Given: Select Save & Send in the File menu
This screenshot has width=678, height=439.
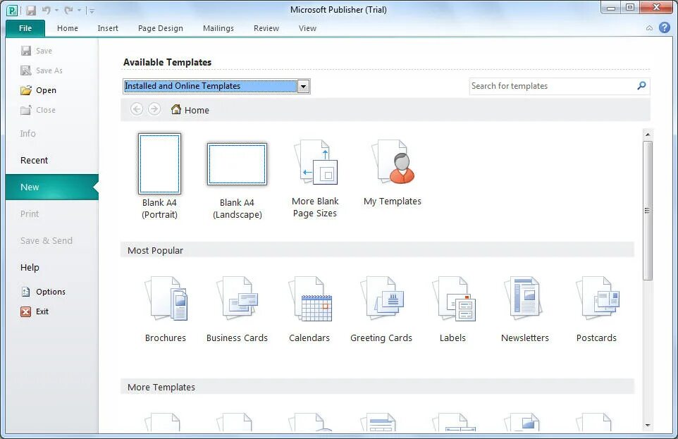Looking at the screenshot, I should click(x=46, y=240).
